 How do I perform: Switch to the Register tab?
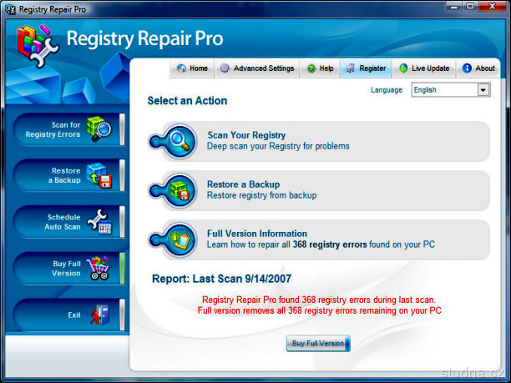pos(366,68)
